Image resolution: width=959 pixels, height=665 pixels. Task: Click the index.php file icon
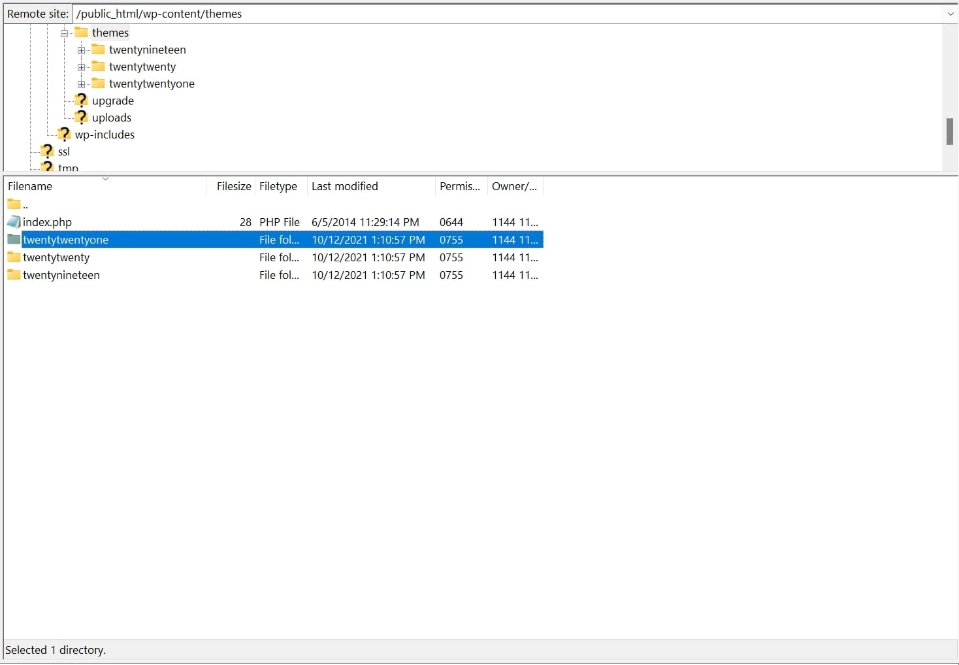coord(14,222)
